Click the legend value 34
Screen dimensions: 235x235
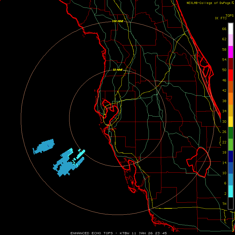pyautogui.click(x=224, y=111)
